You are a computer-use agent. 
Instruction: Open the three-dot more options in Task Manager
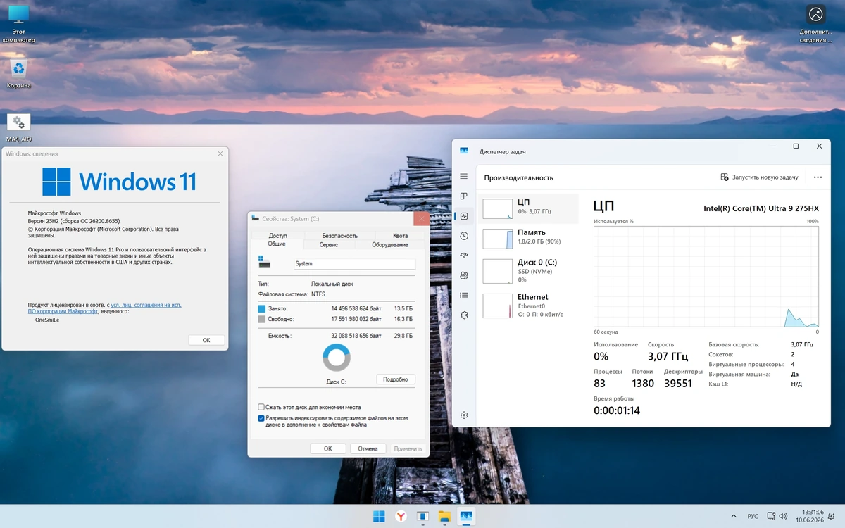pos(818,177)
